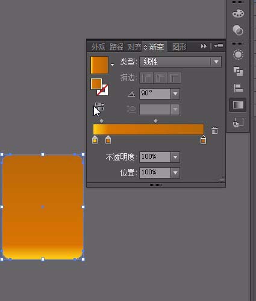
Task: Click the gradient slider bar
Action: point(149,129)
